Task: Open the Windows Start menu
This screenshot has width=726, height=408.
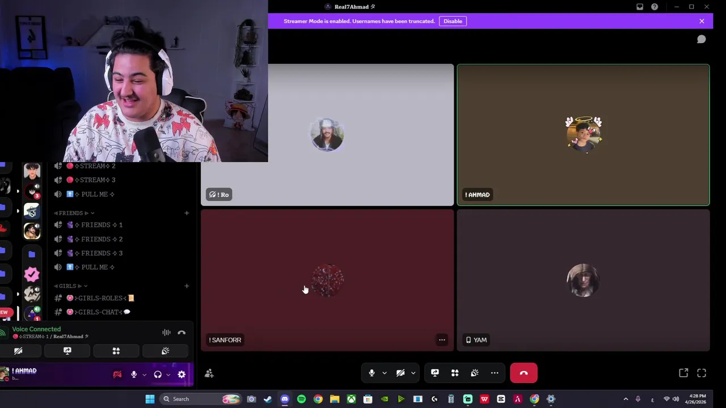Action: 150,399
